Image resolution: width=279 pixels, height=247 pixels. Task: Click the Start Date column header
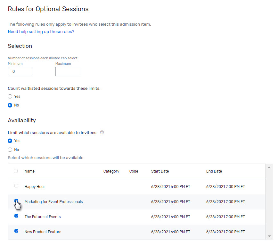[x=160, y=171]
